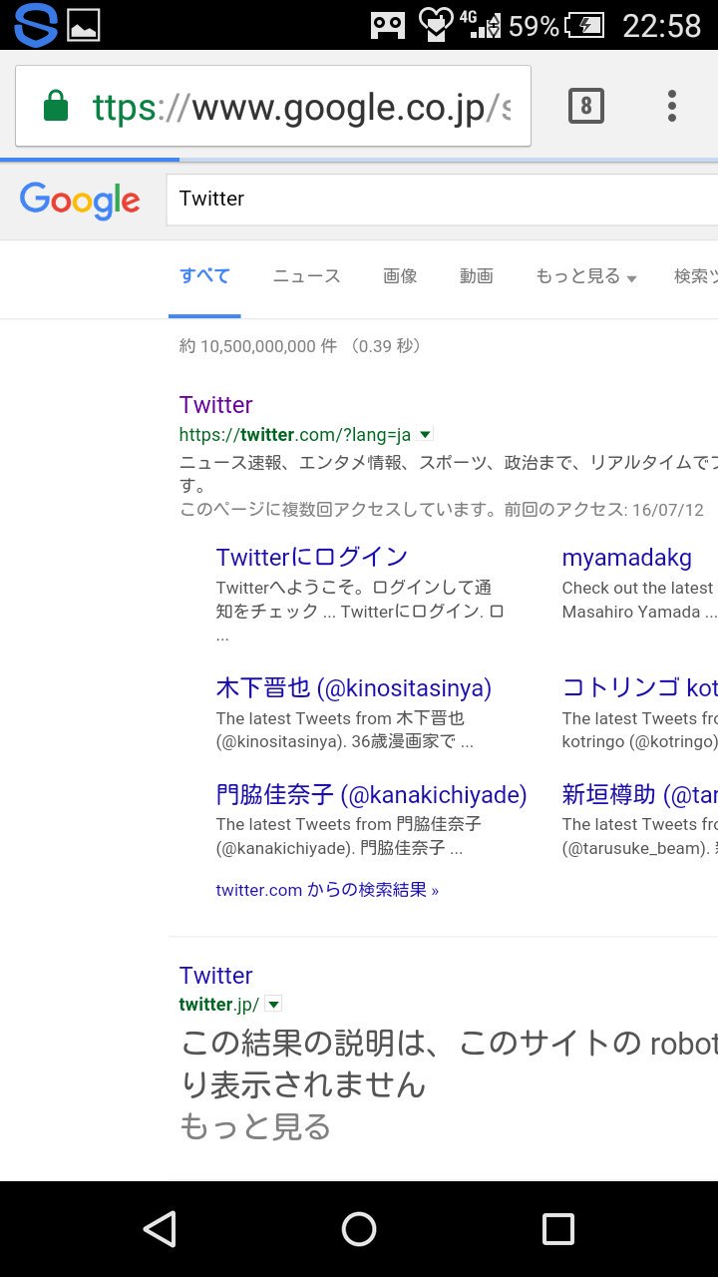The image size is (718, 1277).
Task: Tap the picture notification icon in status bar
Action: (84, 25)
